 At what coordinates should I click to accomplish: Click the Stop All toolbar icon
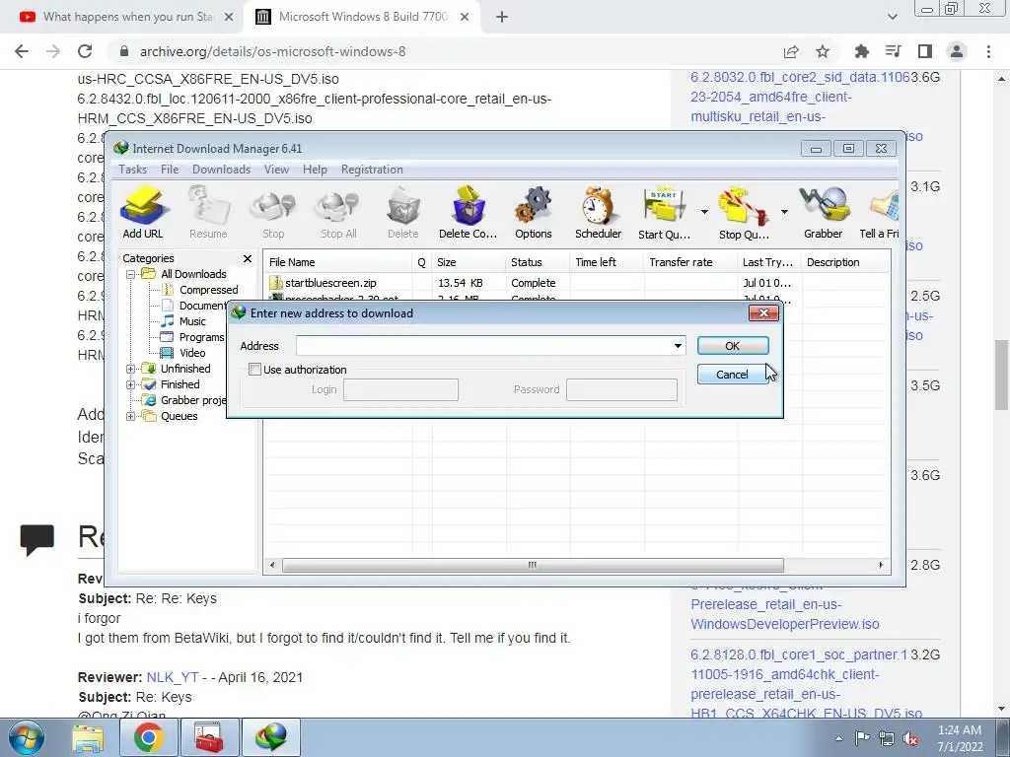[x=338, y=213]
